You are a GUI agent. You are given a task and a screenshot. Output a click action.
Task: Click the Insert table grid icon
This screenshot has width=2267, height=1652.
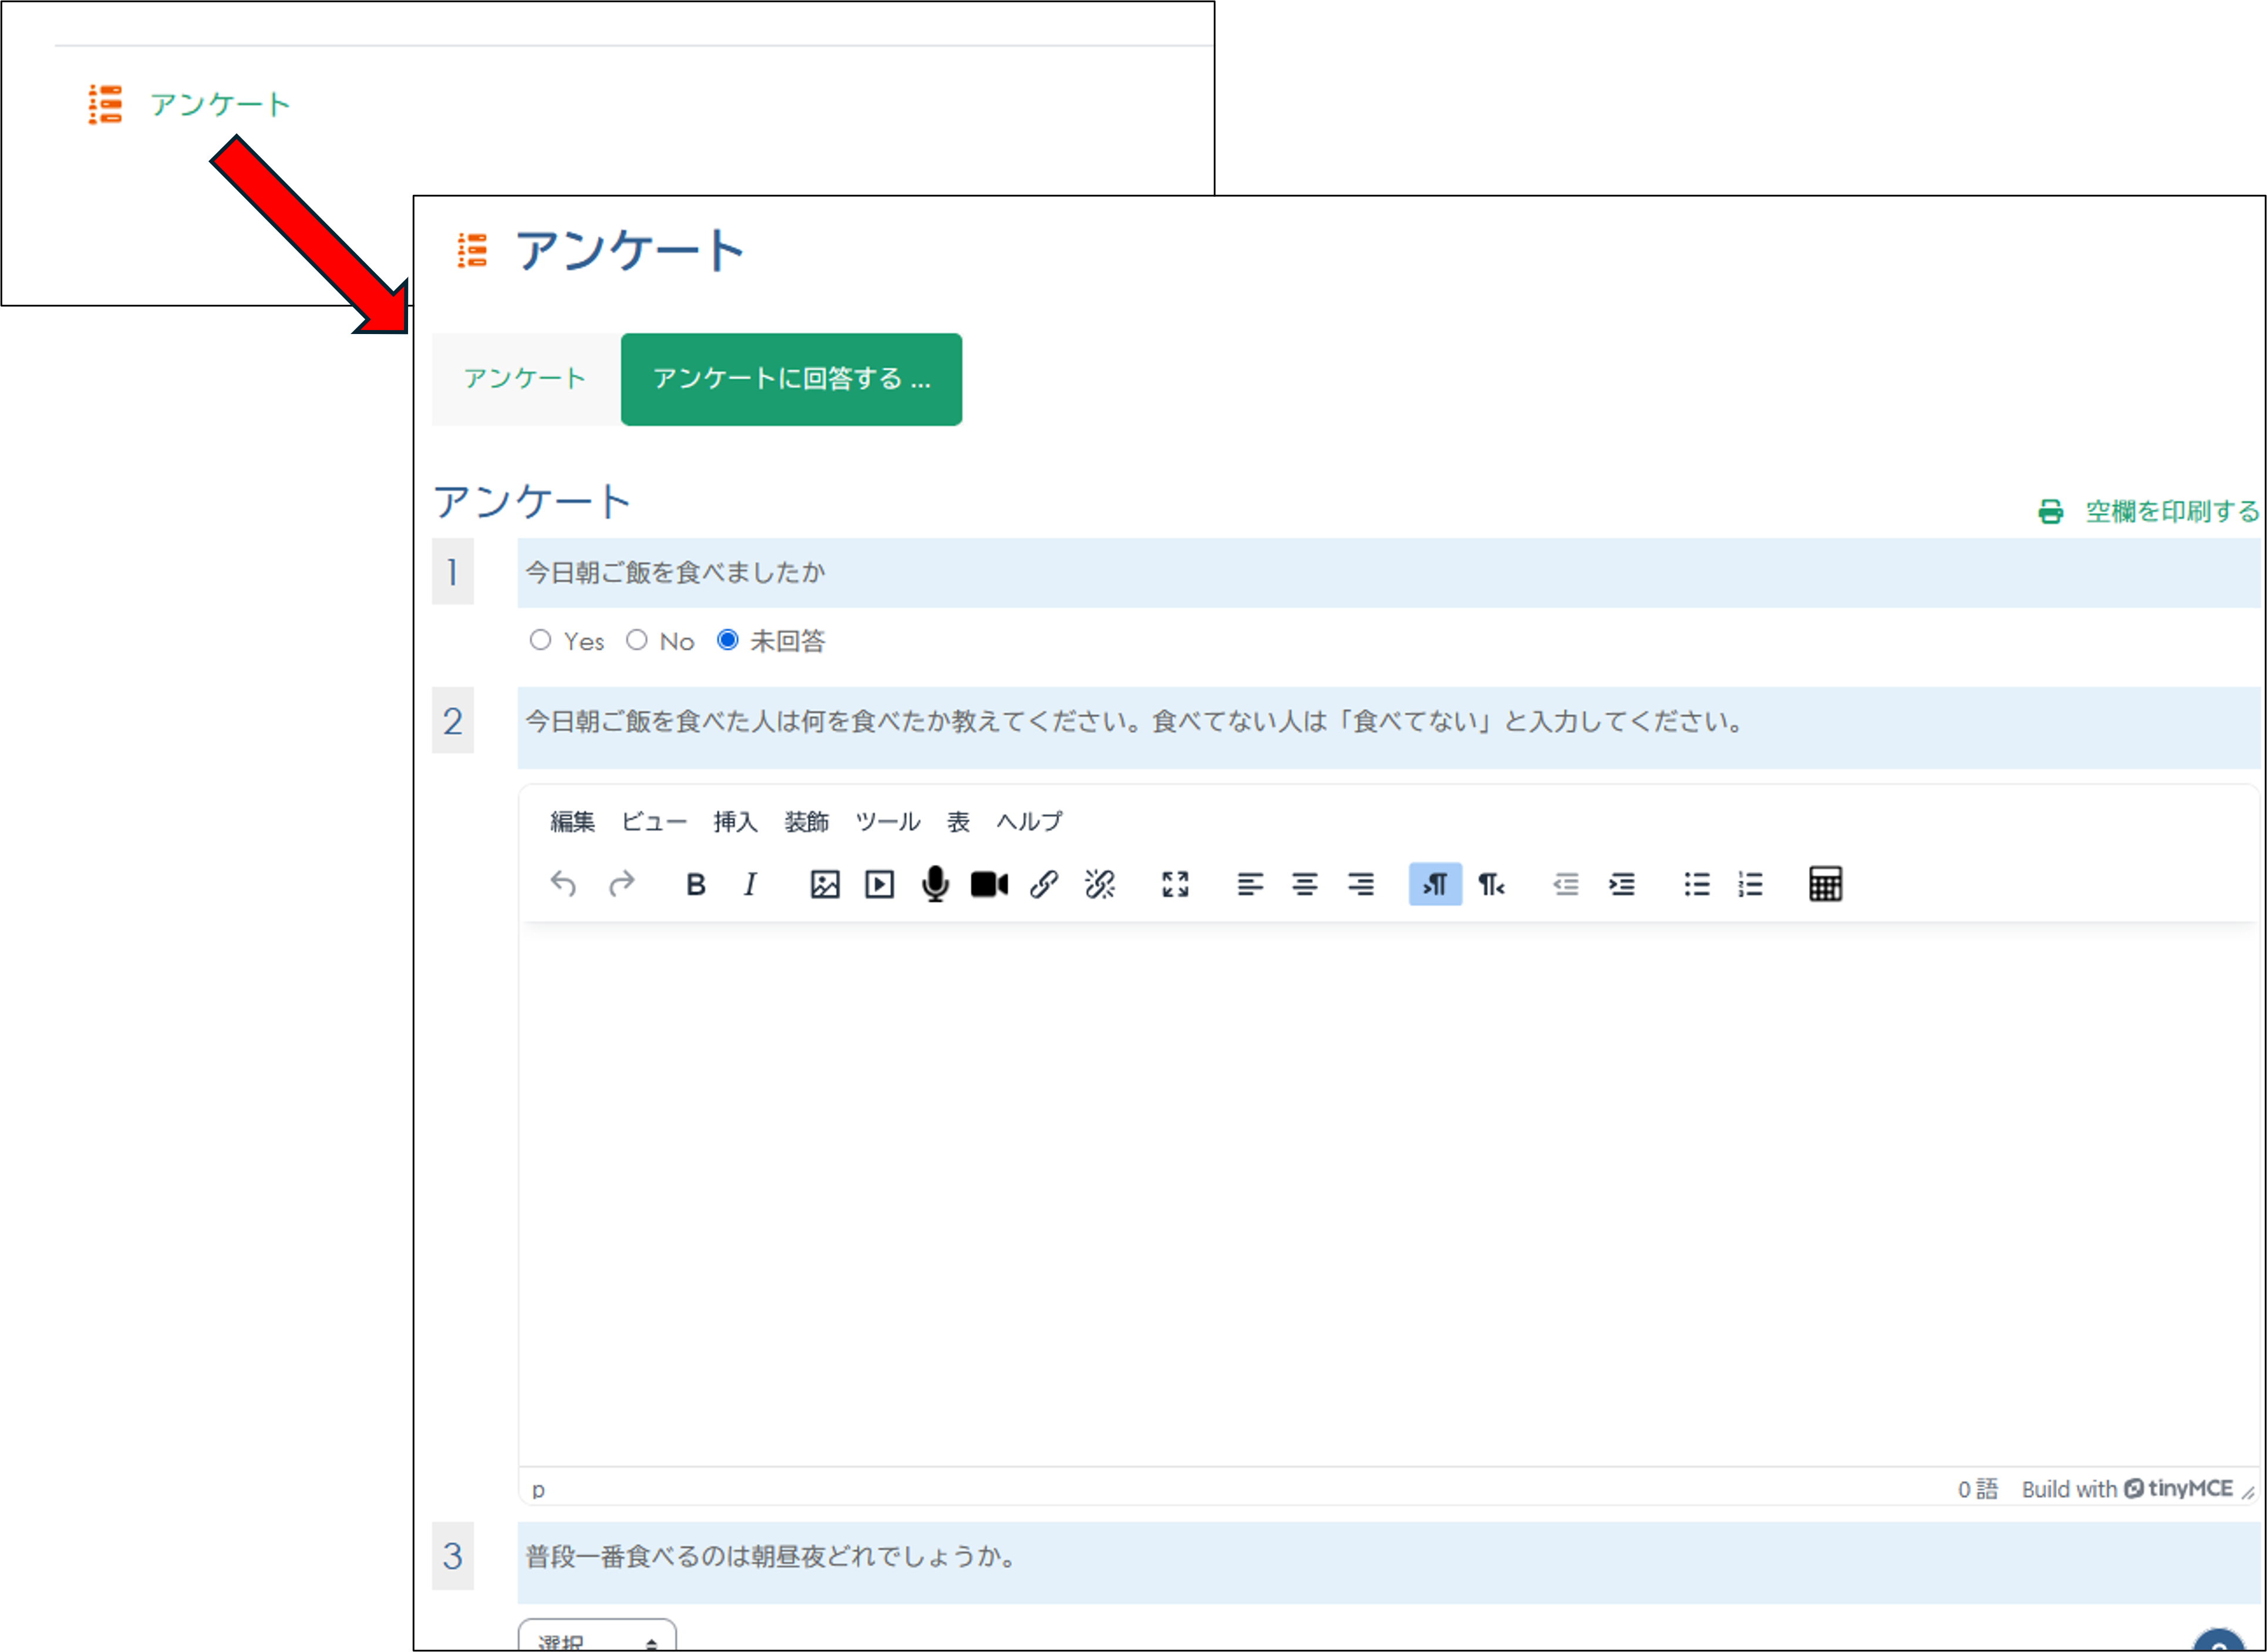coord(1826,884)
